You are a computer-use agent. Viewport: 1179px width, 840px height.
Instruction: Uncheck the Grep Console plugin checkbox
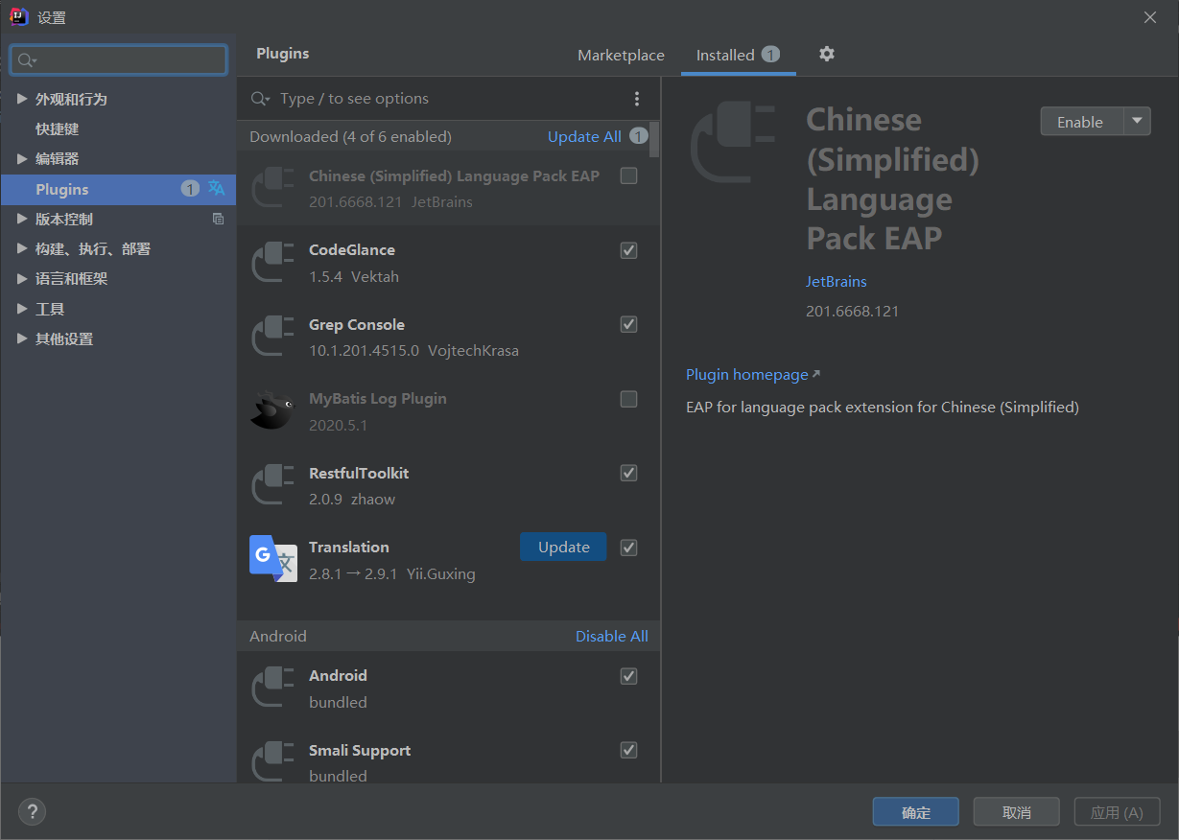click(628, 324)
